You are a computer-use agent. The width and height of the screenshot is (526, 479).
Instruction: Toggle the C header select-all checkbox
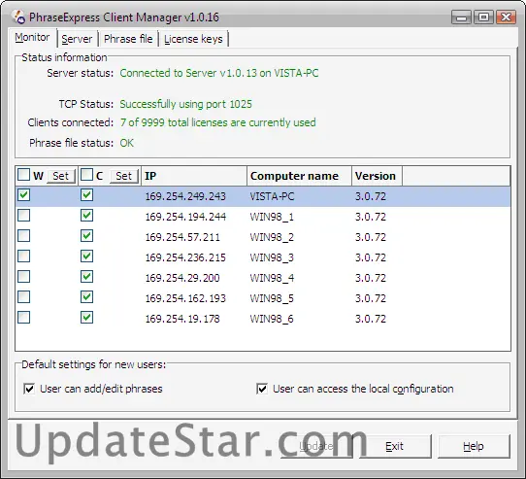pos(87,175)
